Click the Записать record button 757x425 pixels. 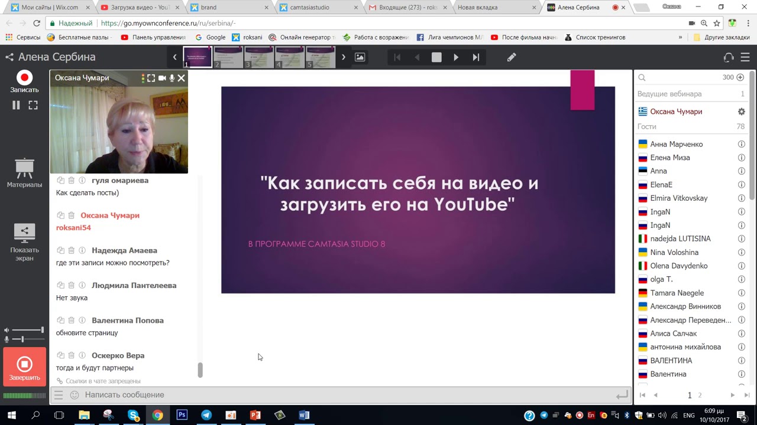pyautogui.click(x=24, y=78)
